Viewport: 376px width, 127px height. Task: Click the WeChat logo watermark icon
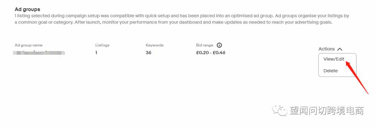pyautogui.click(x=279, y=110)
